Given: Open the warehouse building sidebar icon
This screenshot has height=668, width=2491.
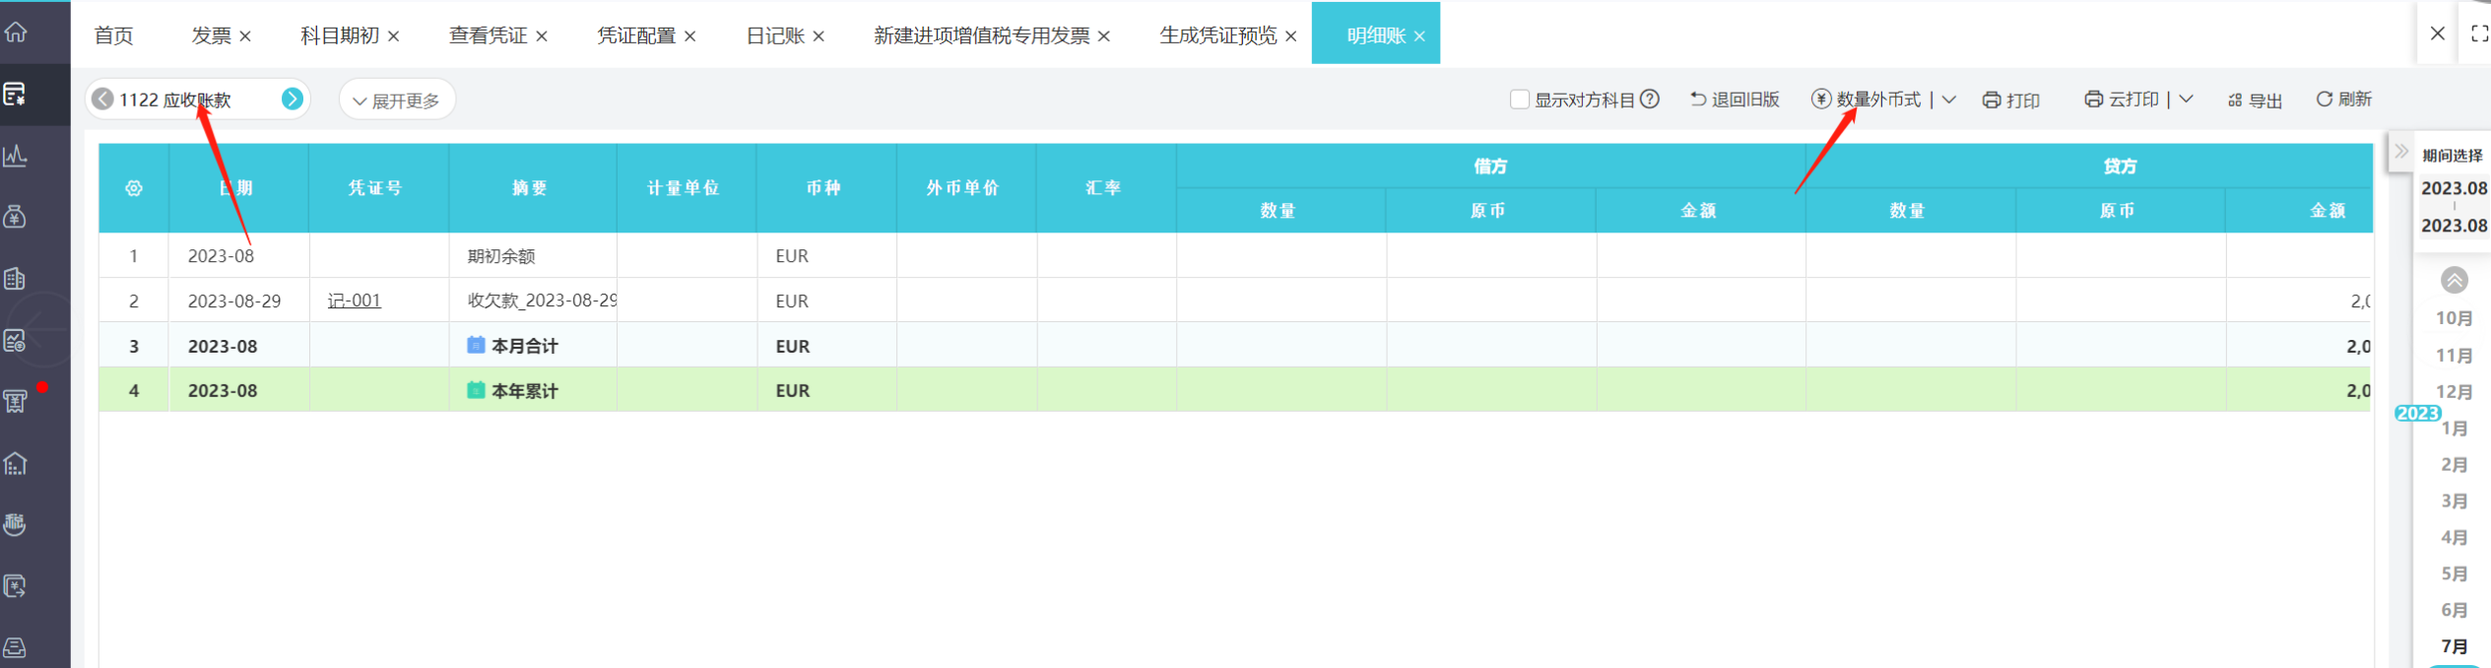Looking at the screenshot, I should (x=16, y=463).
